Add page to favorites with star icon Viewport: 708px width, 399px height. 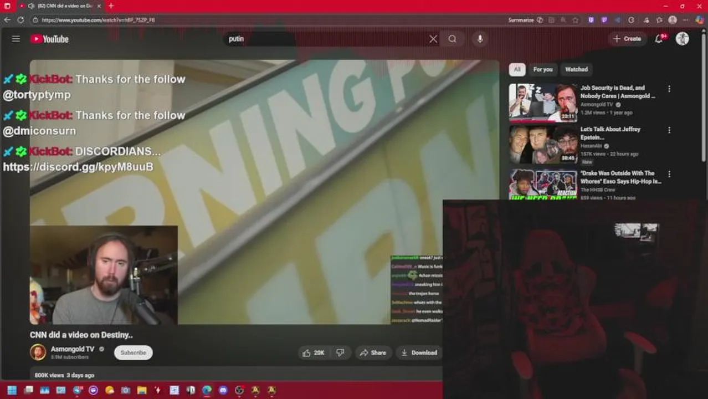576,20
